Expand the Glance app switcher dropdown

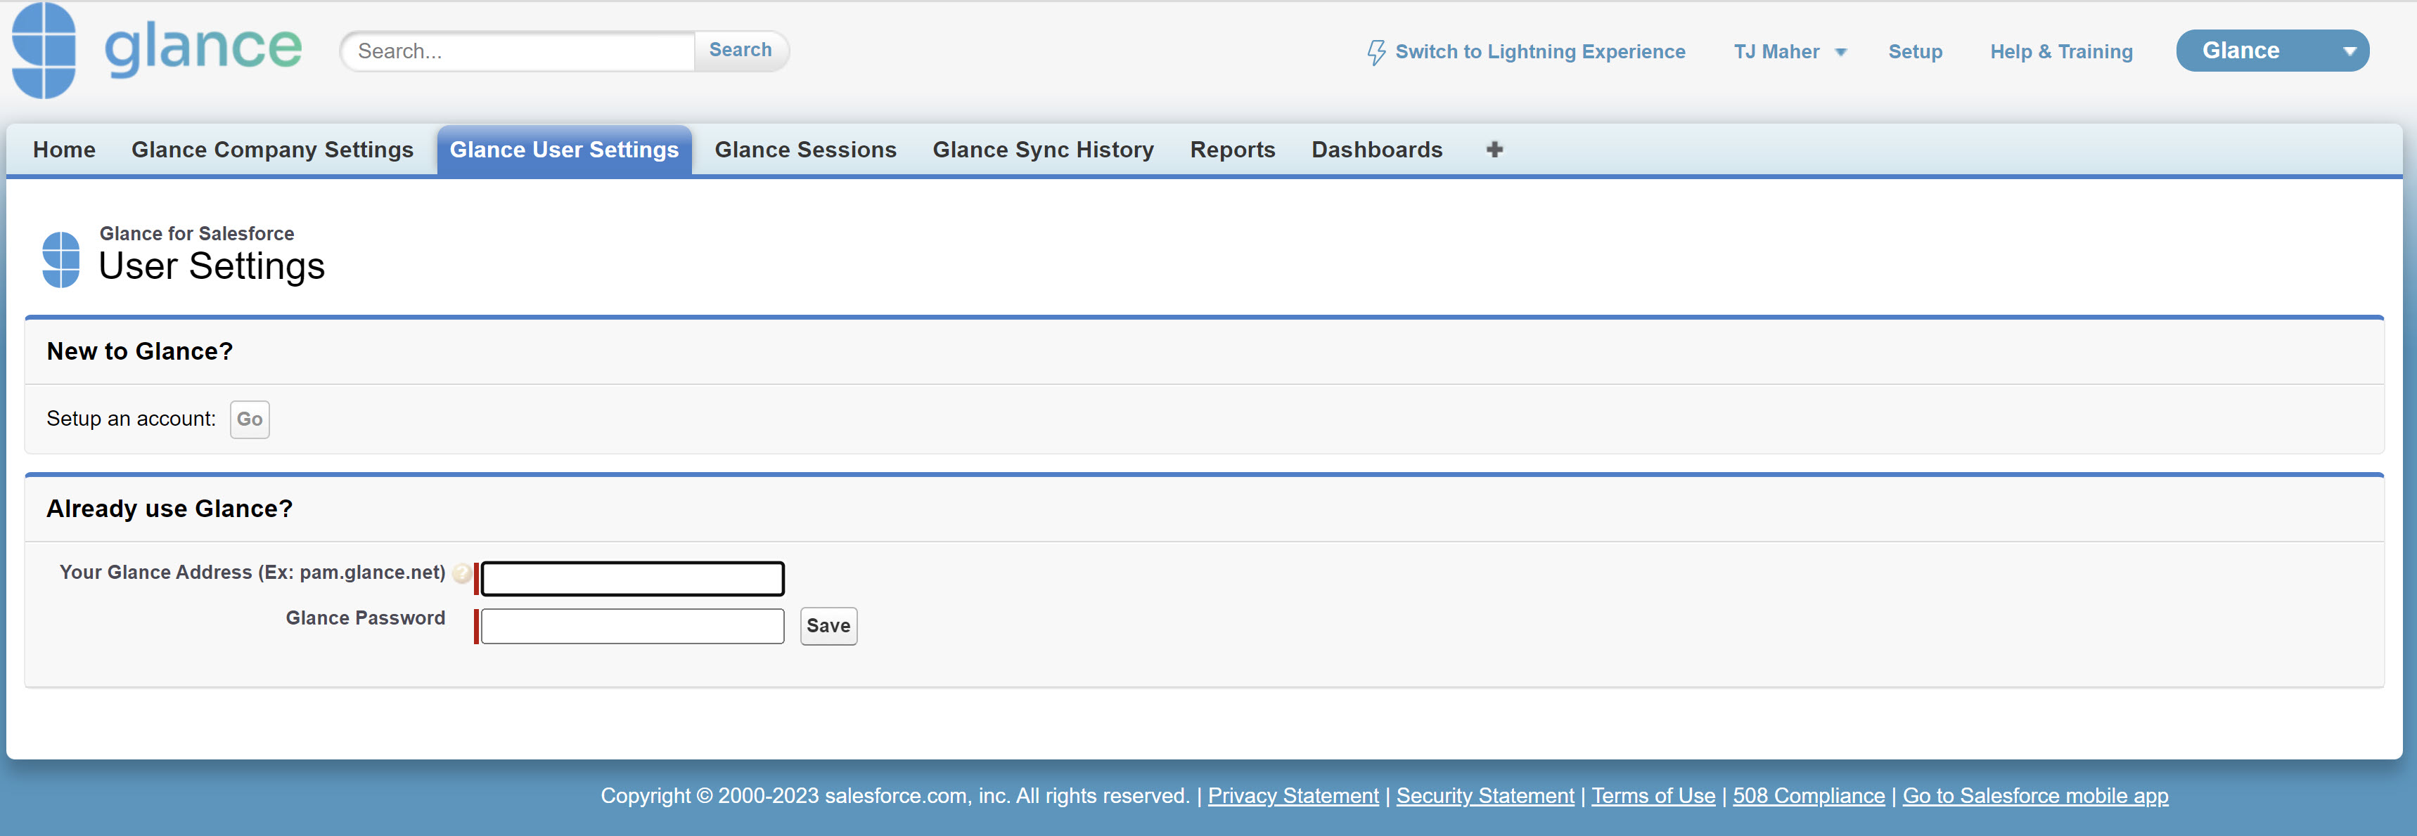point(2349,51)
